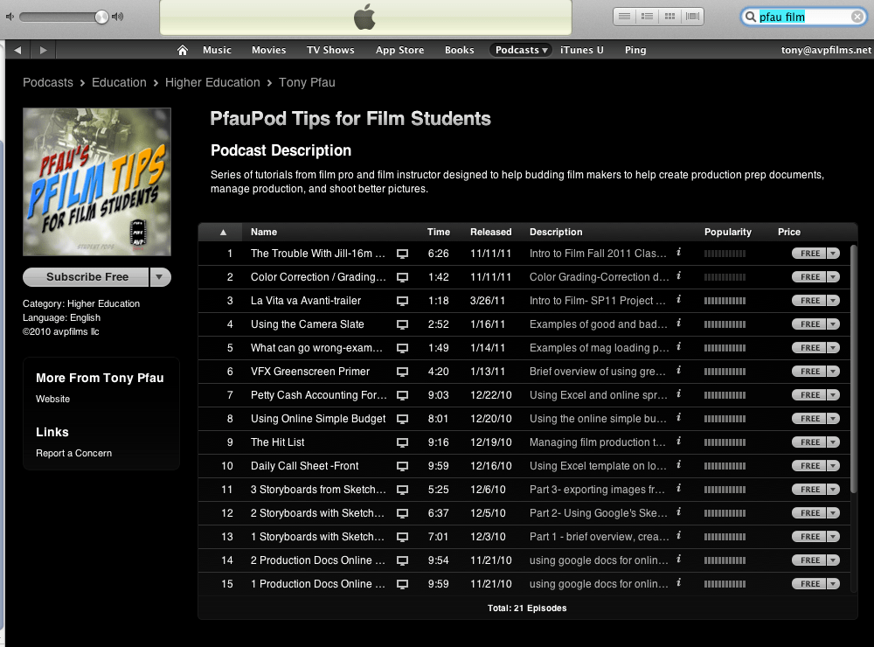874x647 pixels.
Task: Show info for Daily Call Sheet -Front
Action: click(678, 464)
